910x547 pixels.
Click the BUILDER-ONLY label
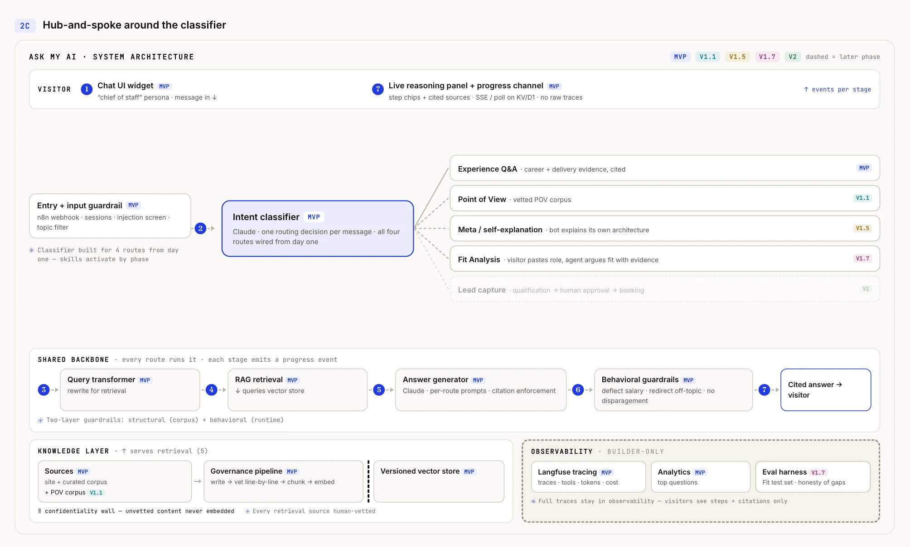[636, 452]
